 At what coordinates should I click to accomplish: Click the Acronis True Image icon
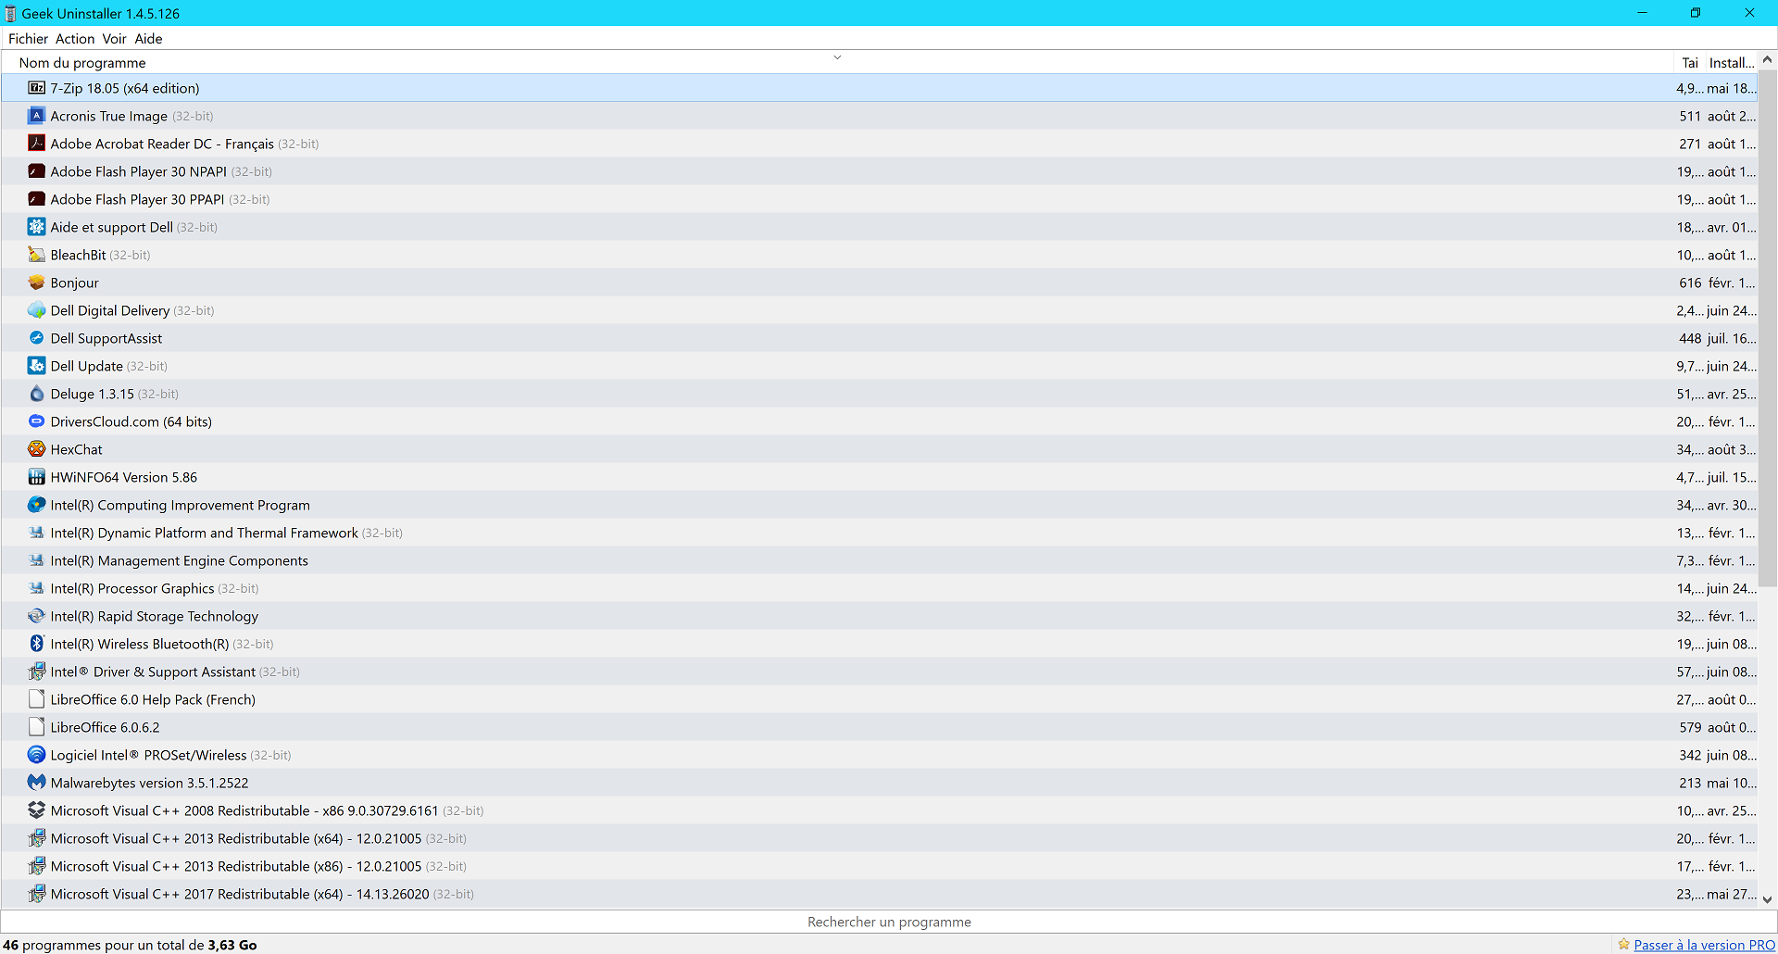pos(36,116)
